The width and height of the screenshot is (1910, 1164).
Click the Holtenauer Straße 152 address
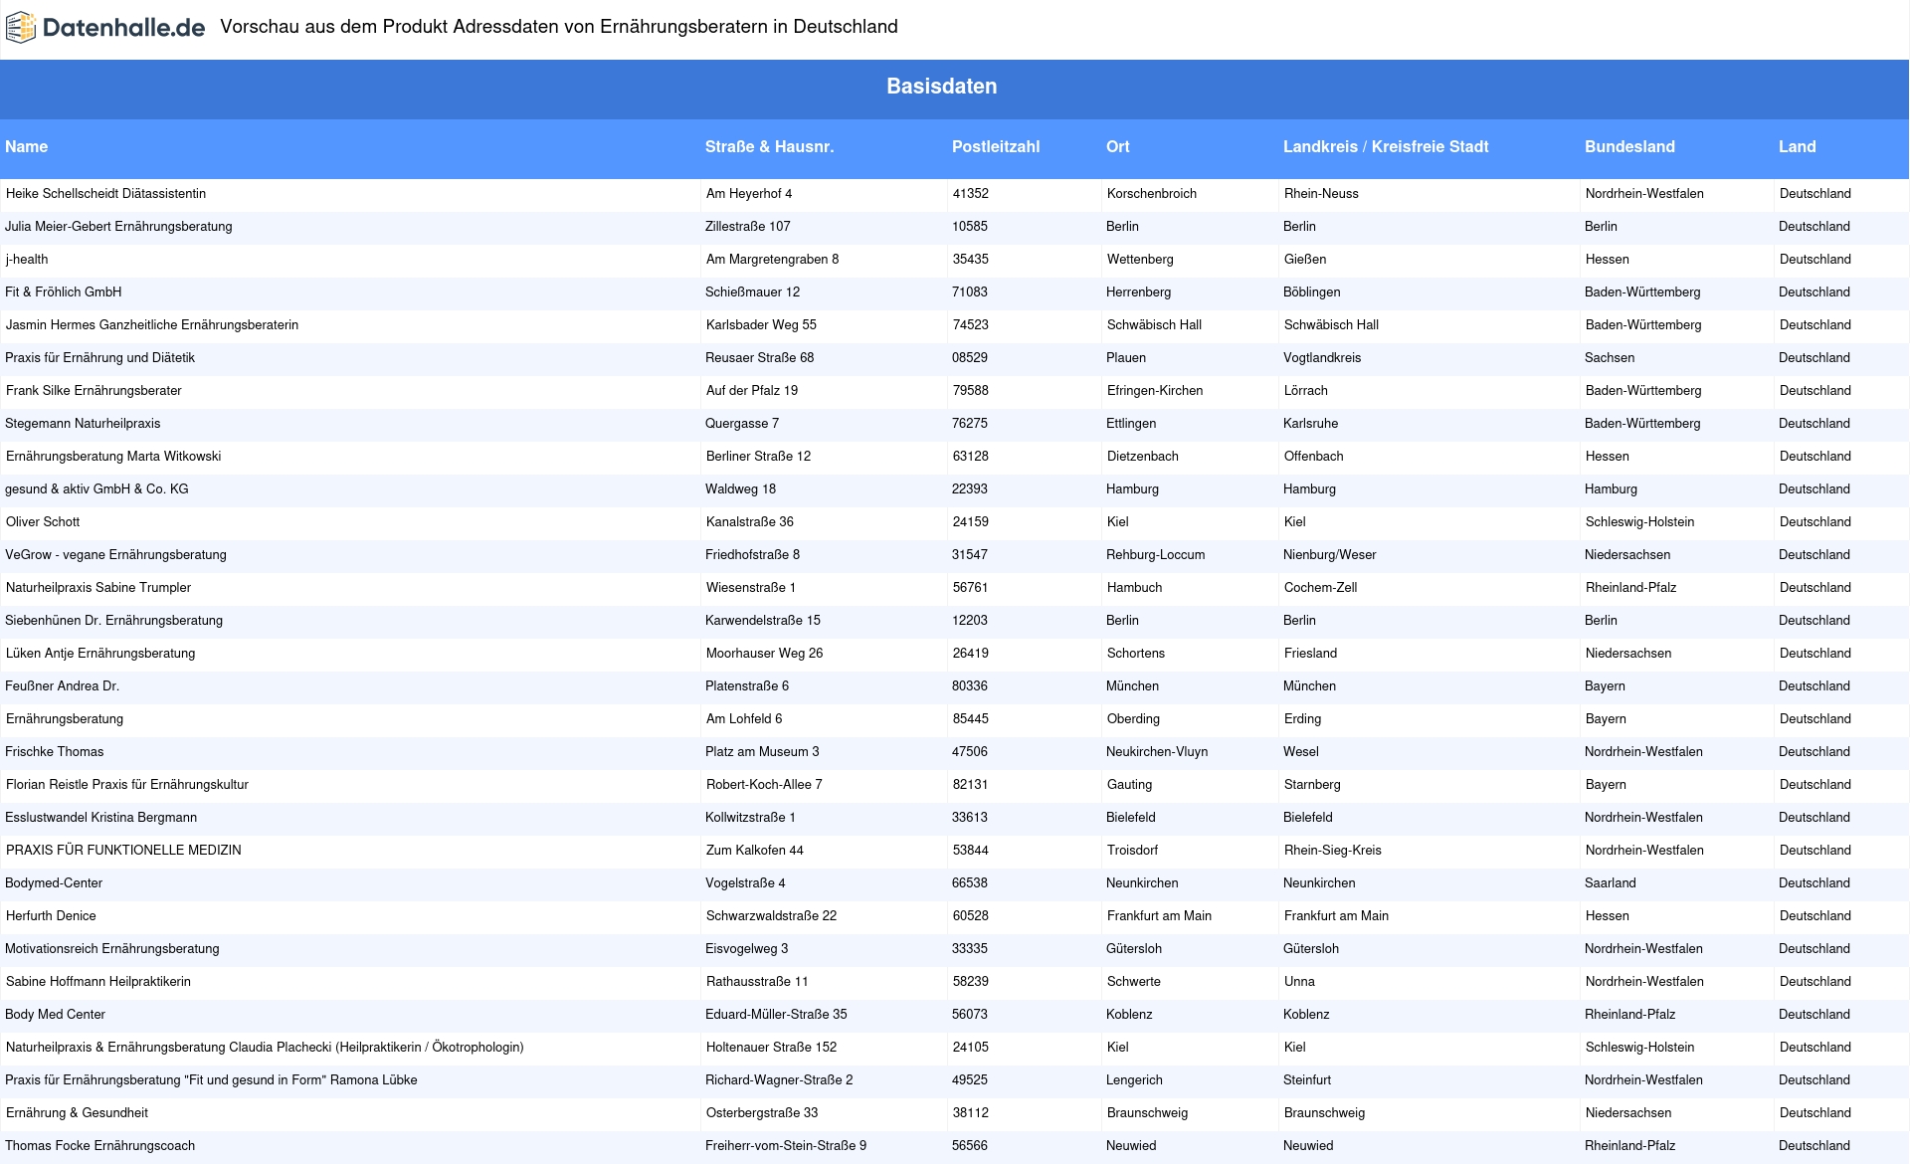pos(771,1048)
